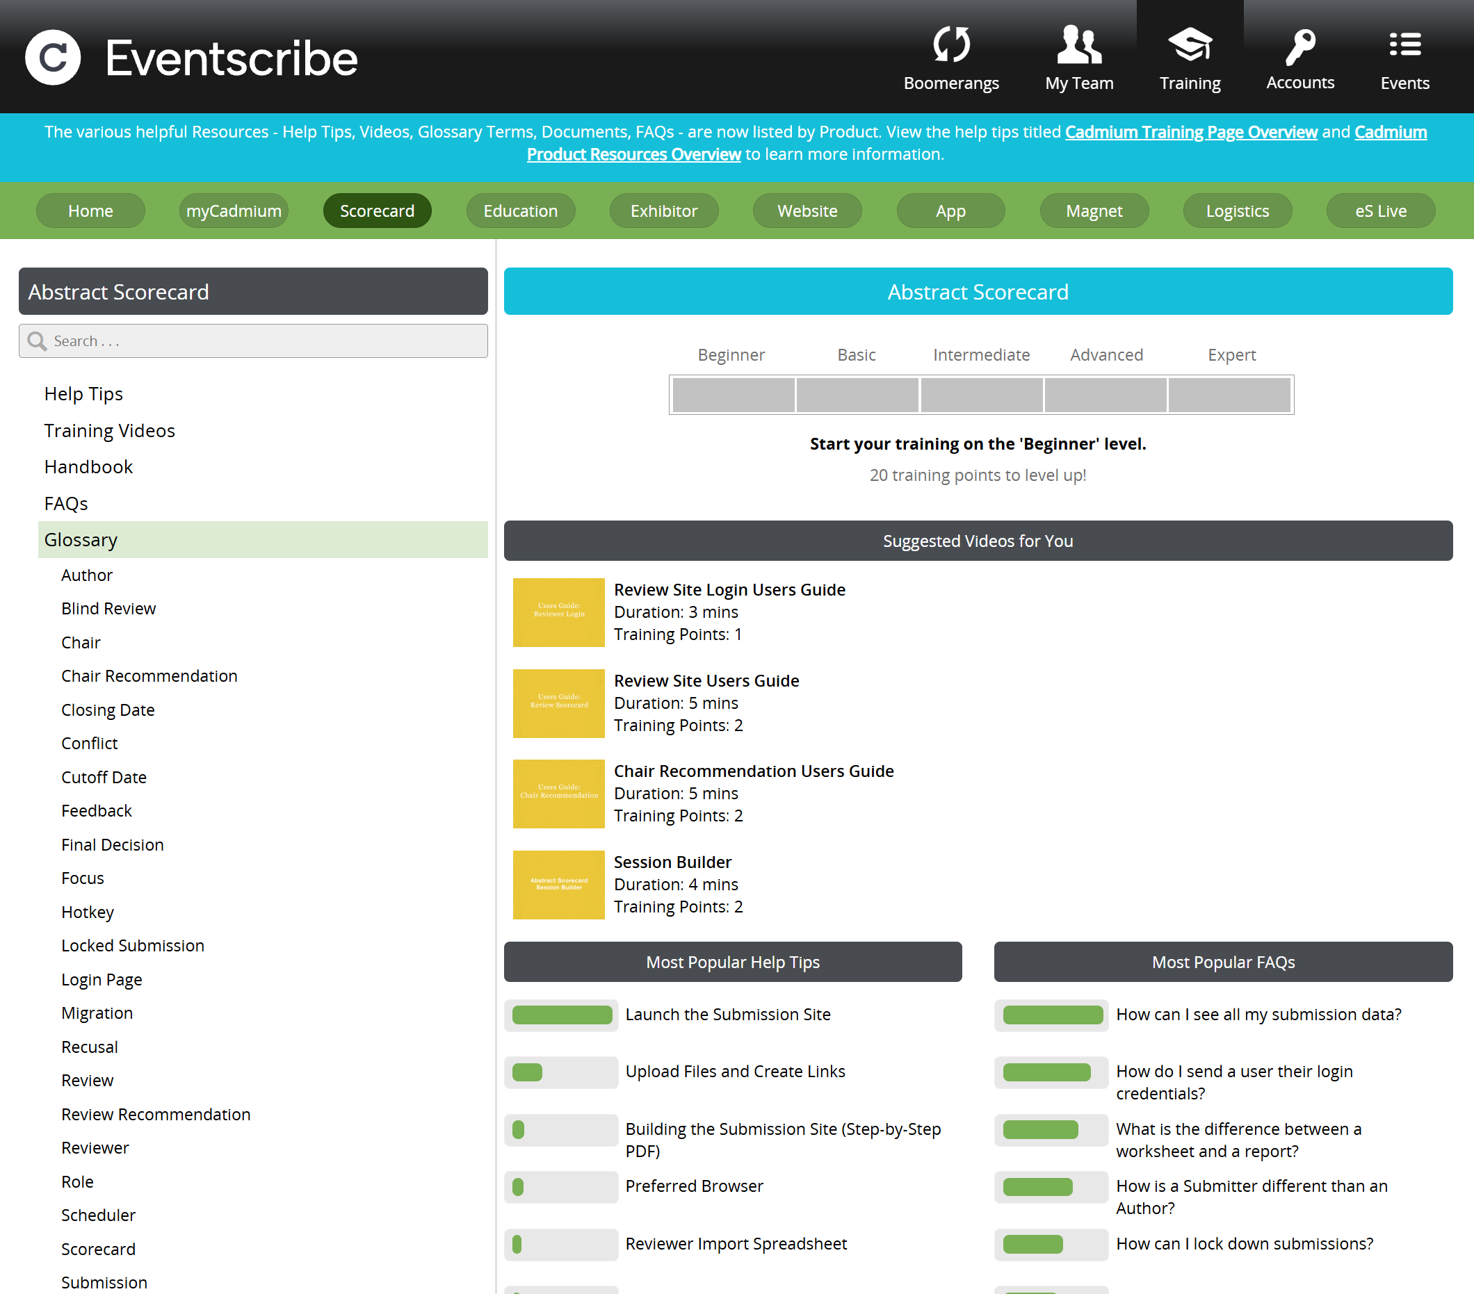Open Boomerangs from top navigation
Viewport: 1474px width, 1294px height.
coord(950,58)
